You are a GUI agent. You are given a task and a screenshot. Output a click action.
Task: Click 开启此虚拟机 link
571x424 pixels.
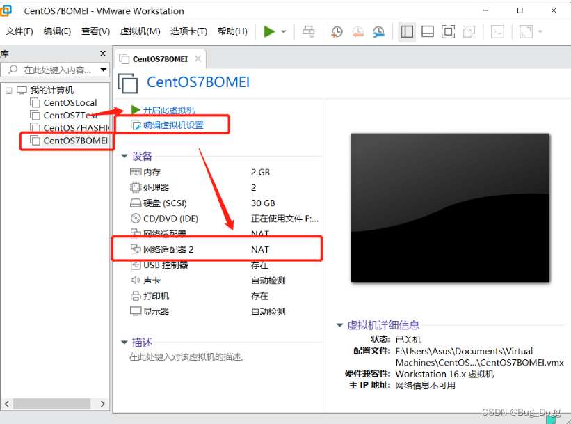(x=169, y=110)
